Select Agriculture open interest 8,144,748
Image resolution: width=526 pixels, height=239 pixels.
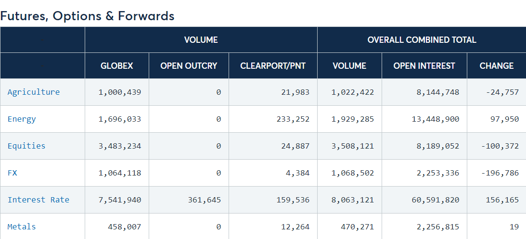coord(438,92)
